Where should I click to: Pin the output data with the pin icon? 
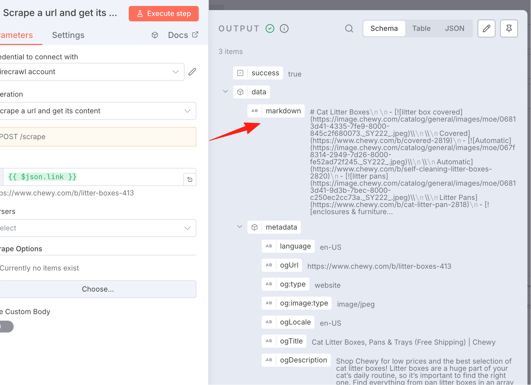[x=509, y=28]
